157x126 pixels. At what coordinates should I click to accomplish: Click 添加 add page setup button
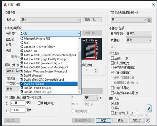(92, 20)
